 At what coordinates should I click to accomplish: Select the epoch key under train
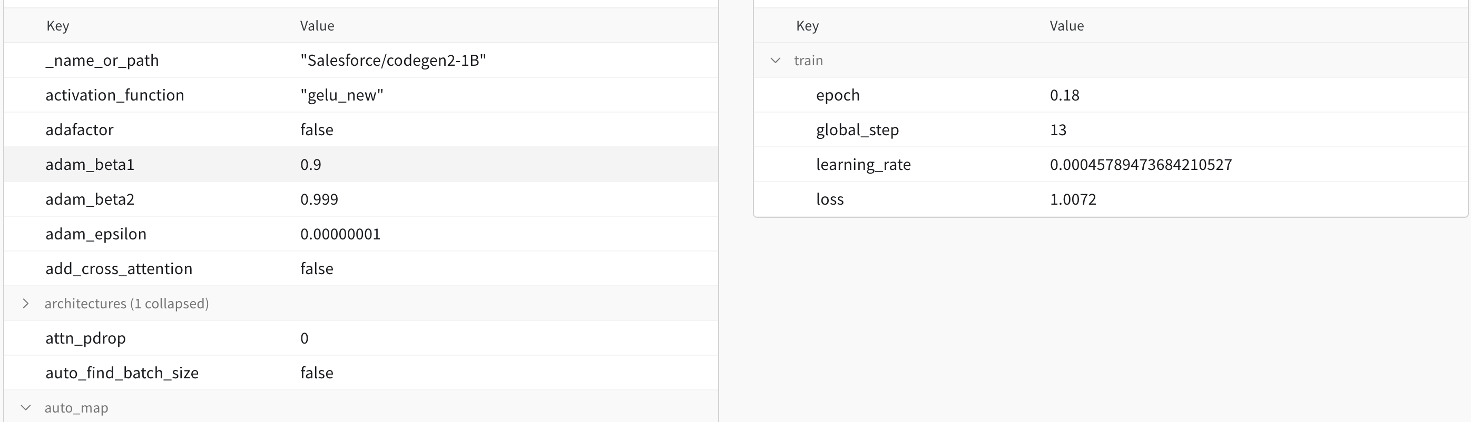(x=838, y=95)
